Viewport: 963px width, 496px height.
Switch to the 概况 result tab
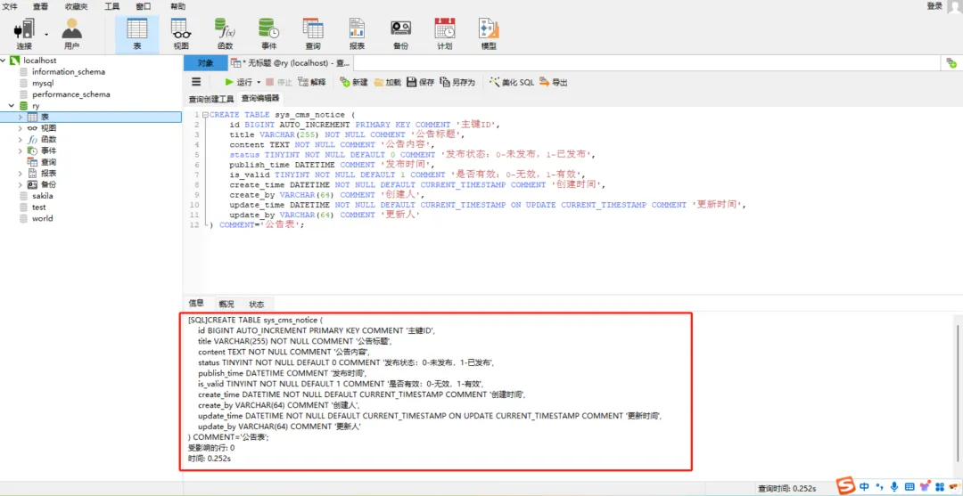[226, 304]
